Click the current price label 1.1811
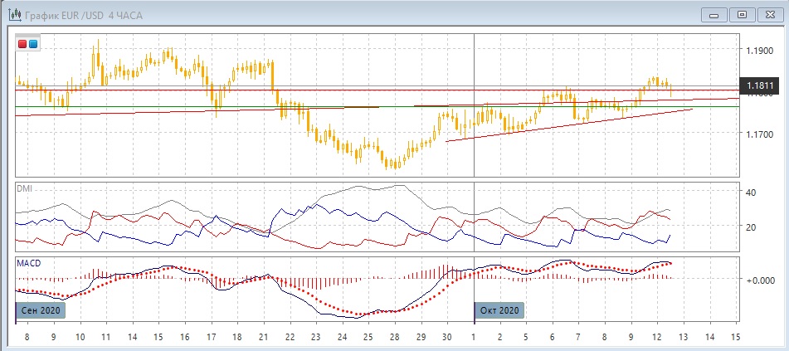This screenshot has width=789, height=351. (761, 85)
